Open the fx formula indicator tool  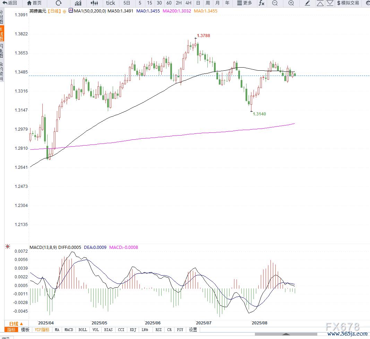click(x=261, y=3)
